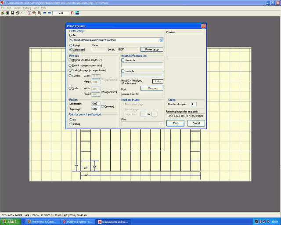Open the Edit menu
The height and width of the screenshot is (225, 281).
(x=9, y=8)
